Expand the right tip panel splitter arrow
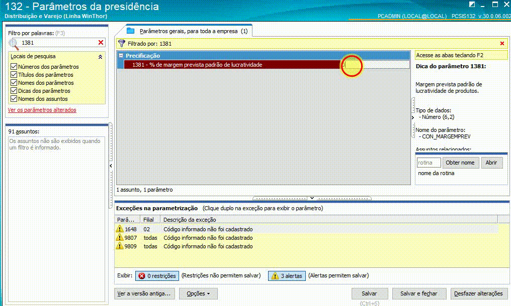Viewport: 511px width, 306px height. (x=413, y=117)
